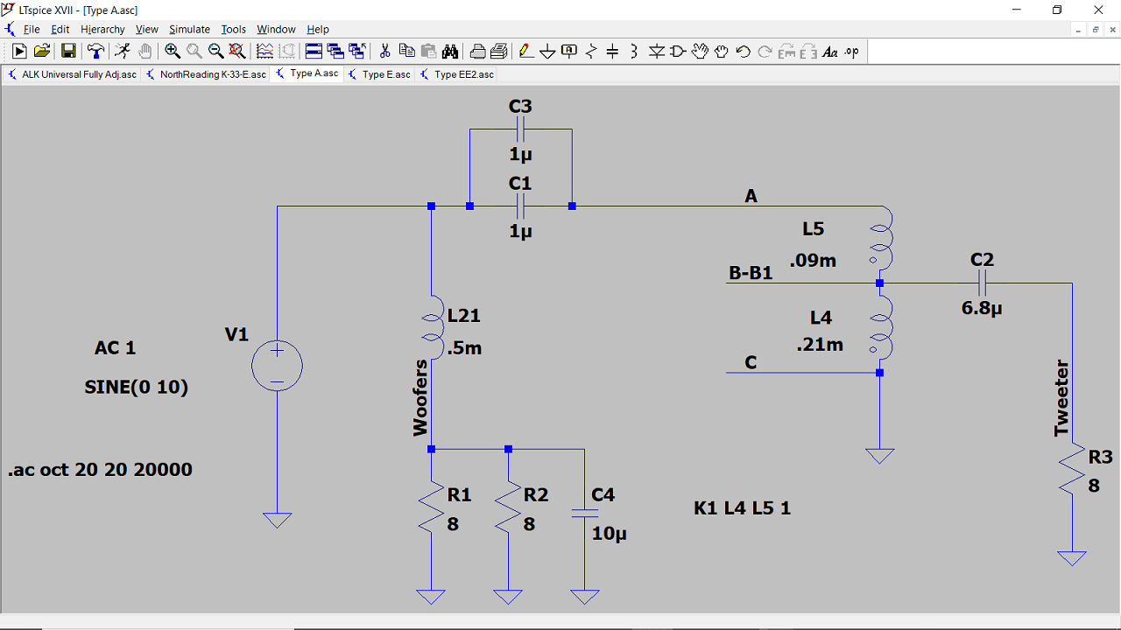
Task: Zoom in using the magnifier plus icon
Action: 173,52
